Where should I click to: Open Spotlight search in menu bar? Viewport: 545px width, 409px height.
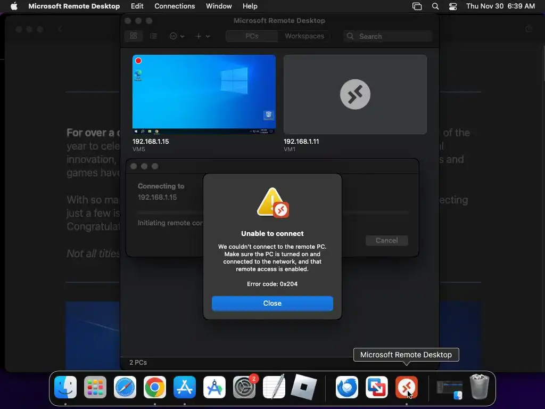click(x=435, y=6)
